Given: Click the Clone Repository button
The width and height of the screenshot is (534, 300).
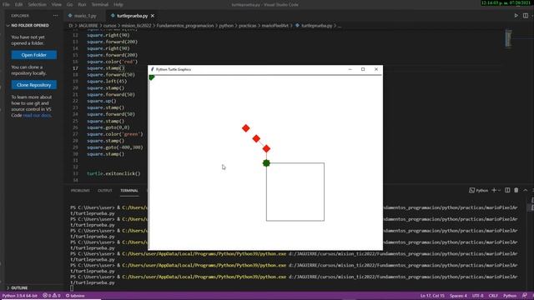Looking at the screenshot, I should tap(33, 85).
